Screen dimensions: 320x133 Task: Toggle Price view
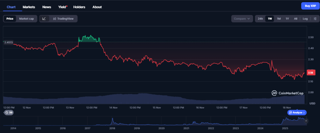[x=10, y=19]
